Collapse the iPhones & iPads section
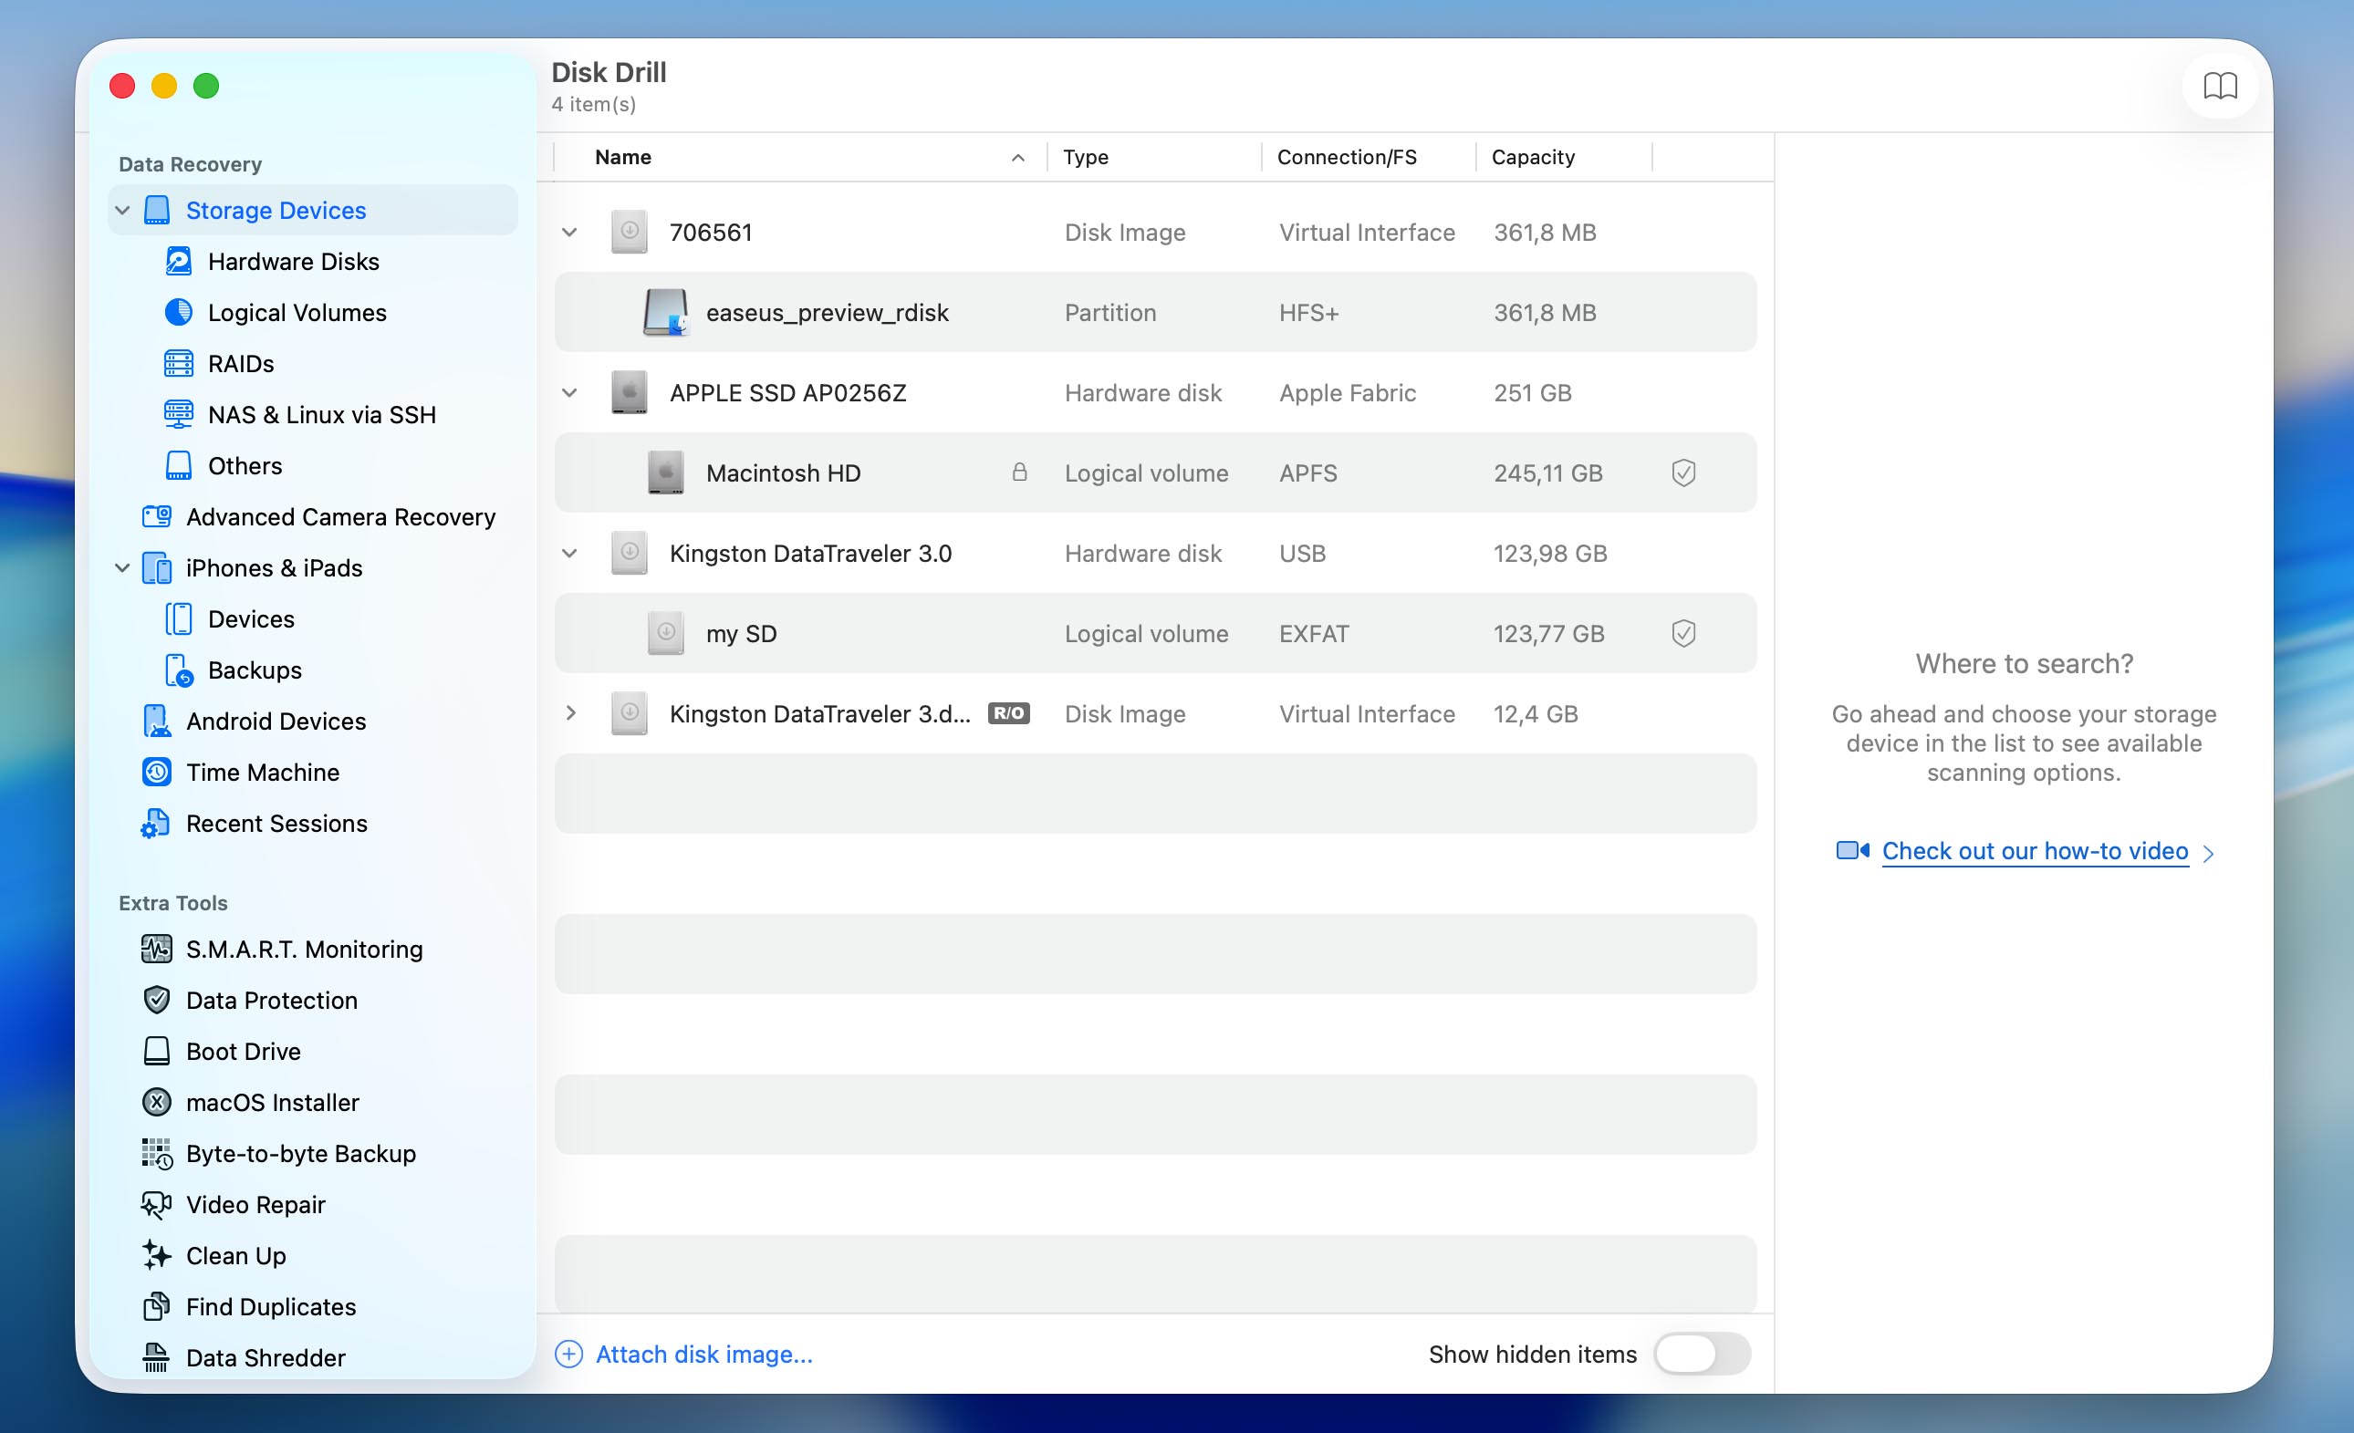2354x1433 pixels. [x=122, y=568]
